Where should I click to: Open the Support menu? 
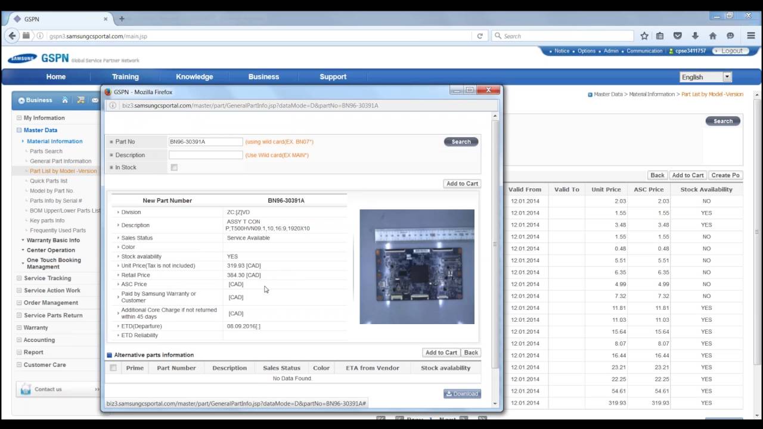pos(333,77)
